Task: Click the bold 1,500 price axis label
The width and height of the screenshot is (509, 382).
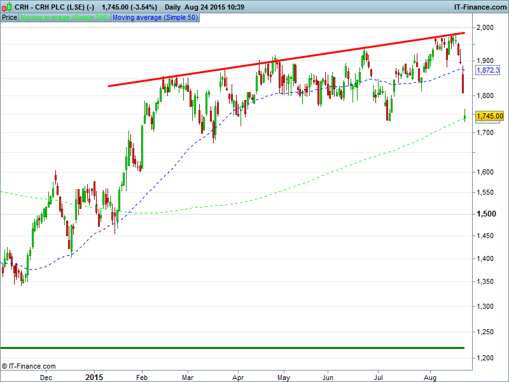Action: (485, 214)
